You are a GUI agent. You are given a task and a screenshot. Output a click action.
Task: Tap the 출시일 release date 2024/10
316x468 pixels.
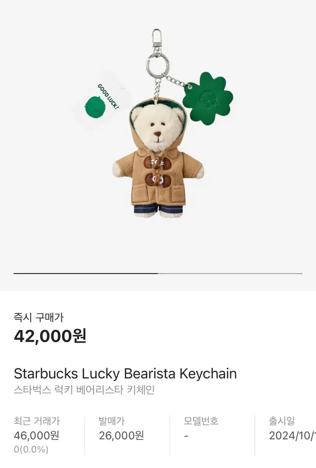point(292,435)
